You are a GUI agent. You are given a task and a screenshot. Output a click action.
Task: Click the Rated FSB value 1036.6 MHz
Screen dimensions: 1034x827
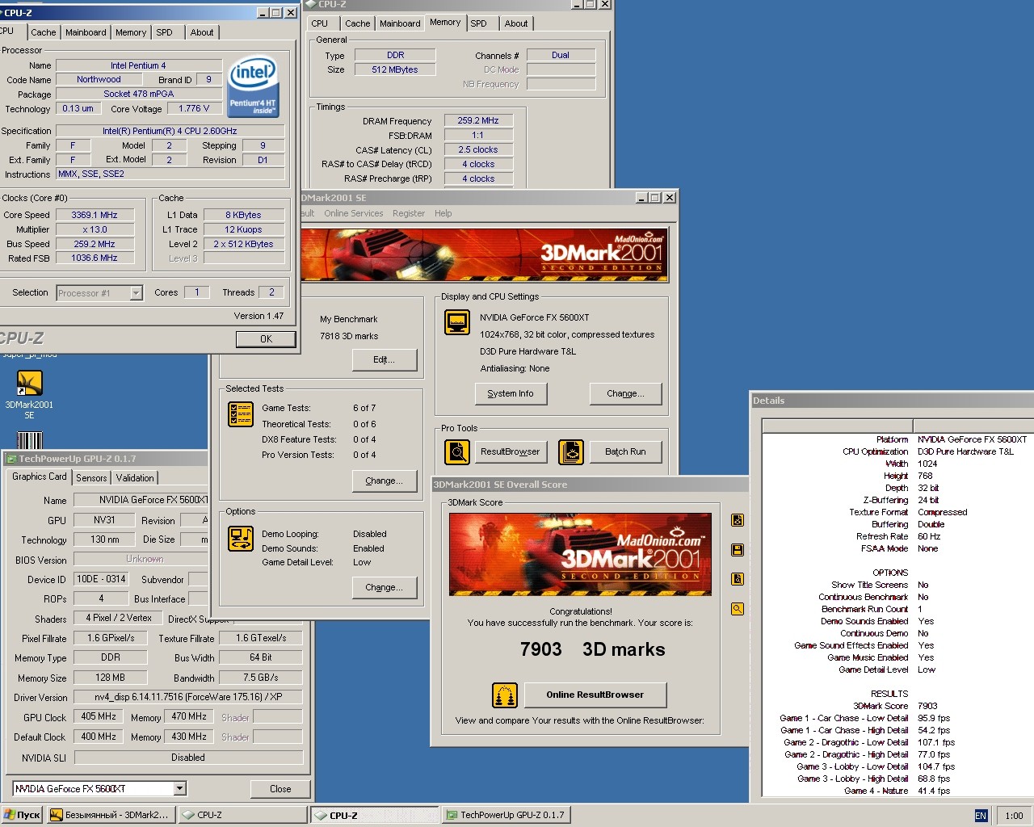point(95,258)
